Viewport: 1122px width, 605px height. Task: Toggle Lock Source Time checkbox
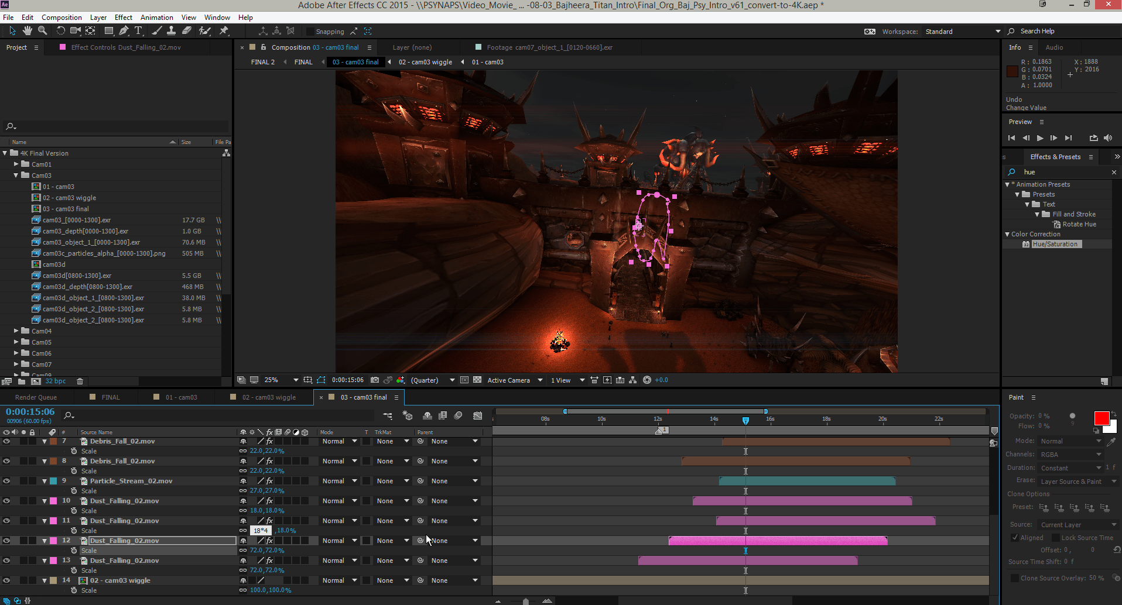1056,538
